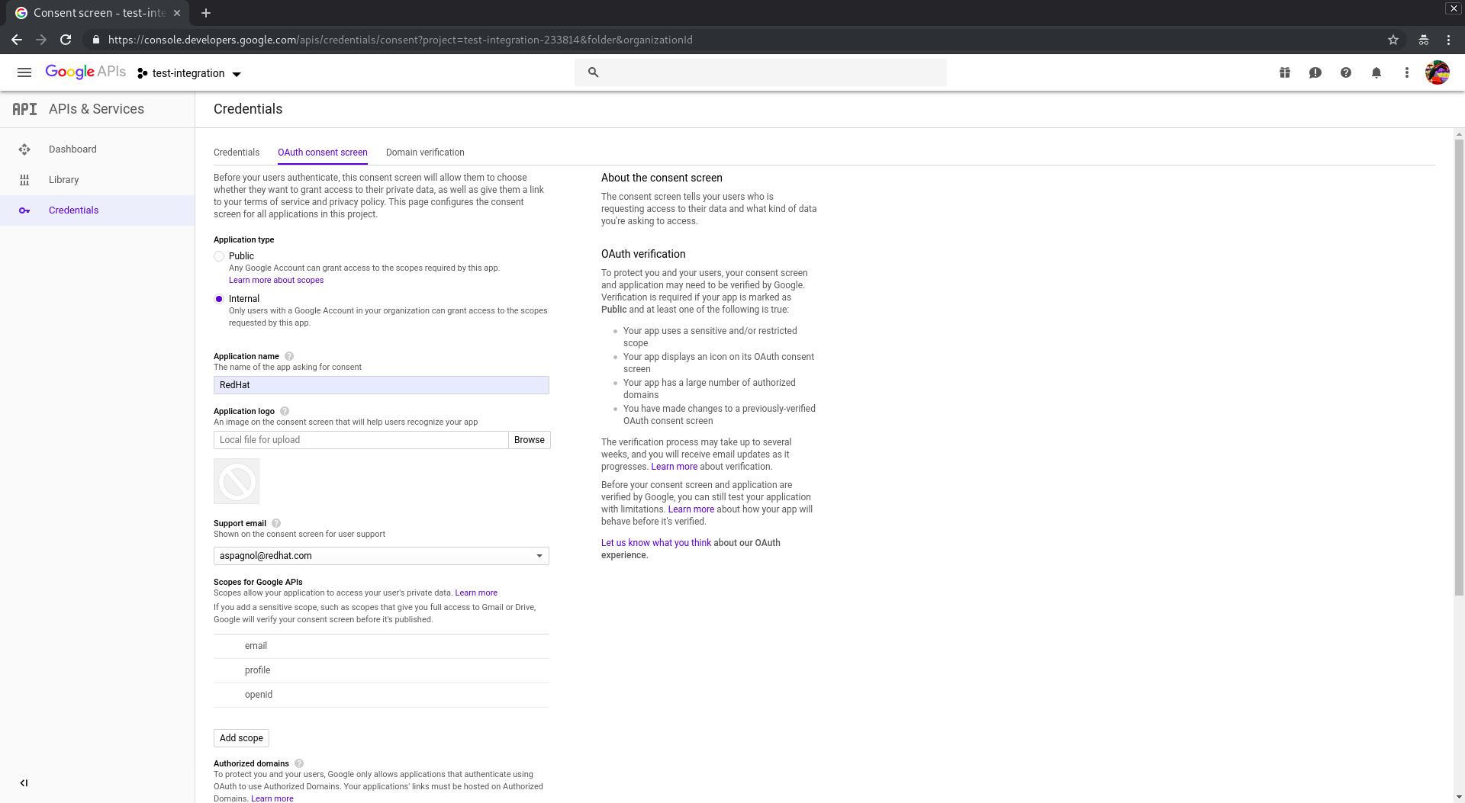Screen dimensions: 1465x803
Task: Open the Support email dropdown
Action: [381, 556]
